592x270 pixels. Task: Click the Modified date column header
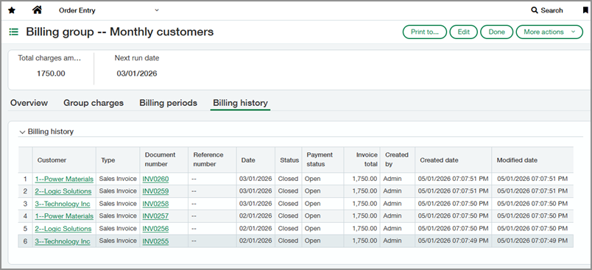(532, 160)
